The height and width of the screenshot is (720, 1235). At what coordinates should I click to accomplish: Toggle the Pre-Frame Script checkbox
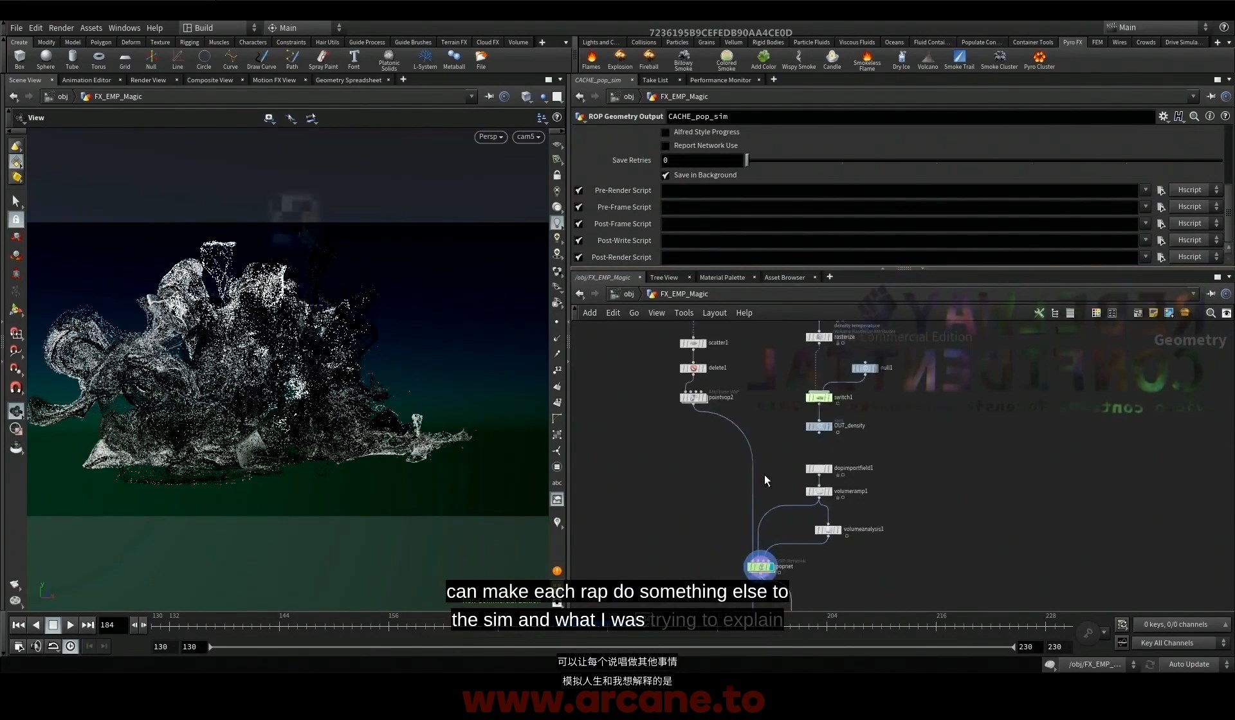pos(579,208)
